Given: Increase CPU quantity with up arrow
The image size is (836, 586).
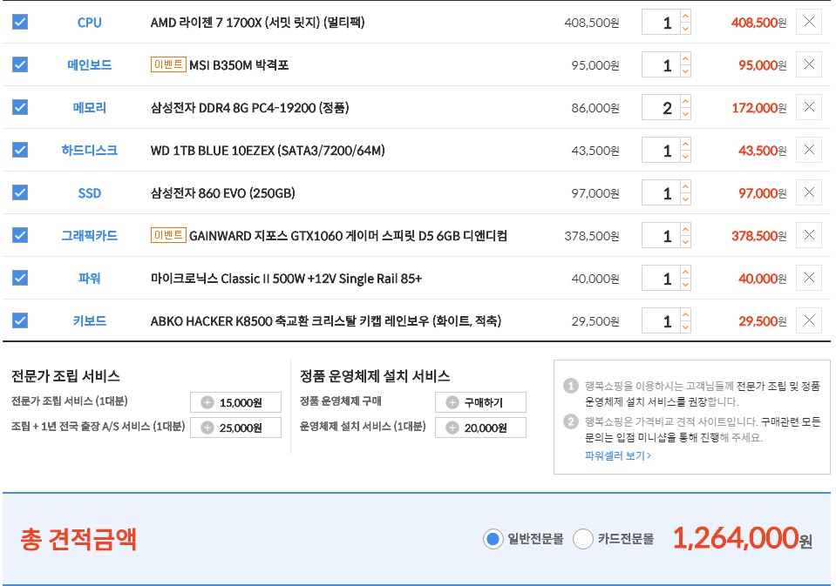Looking at the screenshot, I should tap(686, 16).
